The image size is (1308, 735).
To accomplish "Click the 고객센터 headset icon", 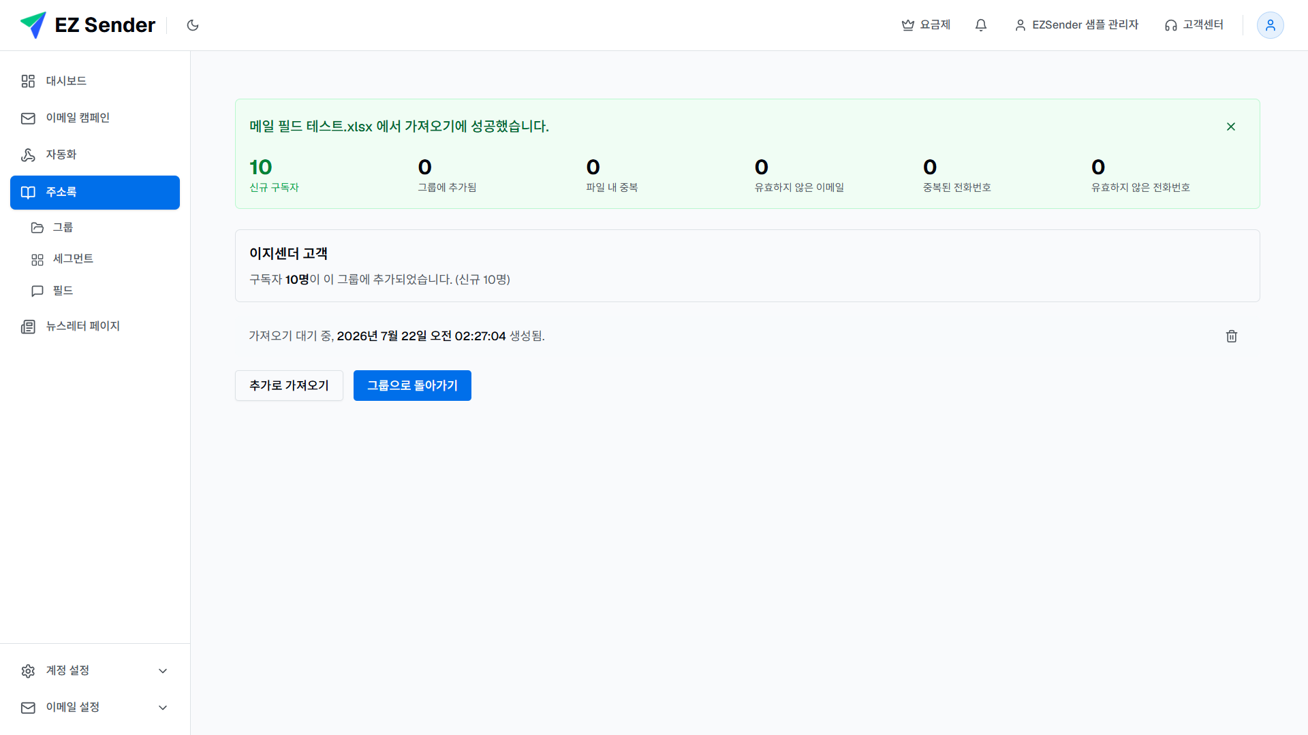I will tap(1171, 26).
